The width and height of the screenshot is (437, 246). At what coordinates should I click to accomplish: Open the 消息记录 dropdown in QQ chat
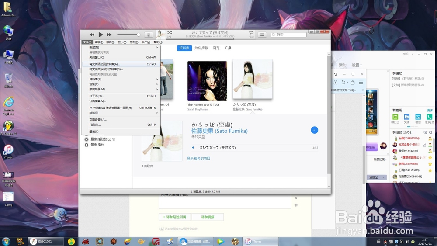pos(380,159)
